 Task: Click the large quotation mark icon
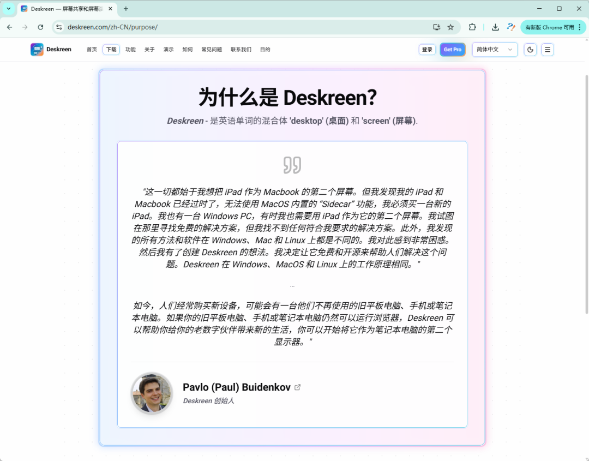tap(292, 165)
